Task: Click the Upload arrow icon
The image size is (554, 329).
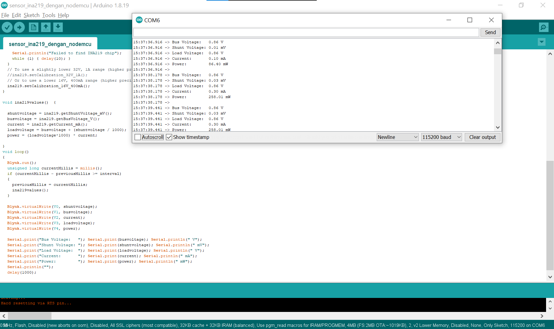Action: point(19,27)
